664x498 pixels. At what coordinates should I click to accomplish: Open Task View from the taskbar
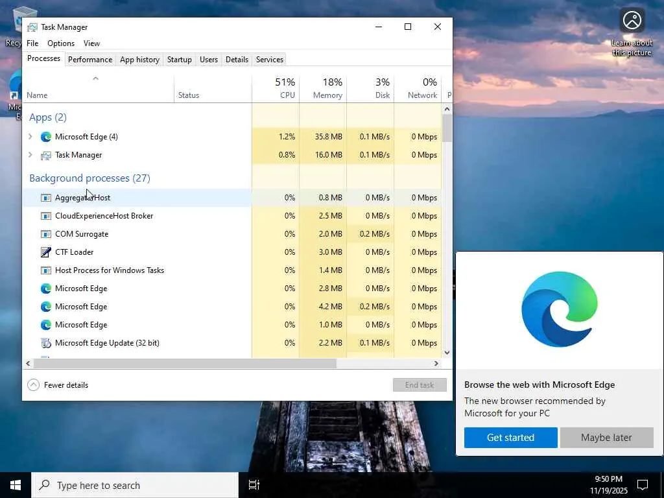point(254,485)
